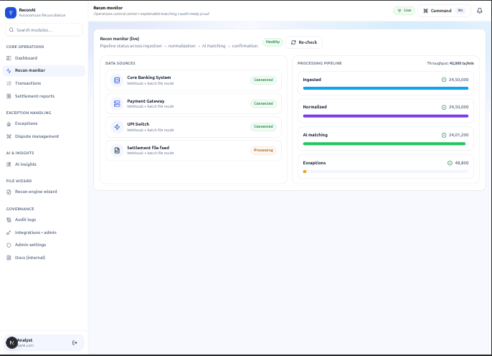The height and width of the screenshot is (356, 492).
Task: Open the Command palette button
Action: tap(444, 11)
